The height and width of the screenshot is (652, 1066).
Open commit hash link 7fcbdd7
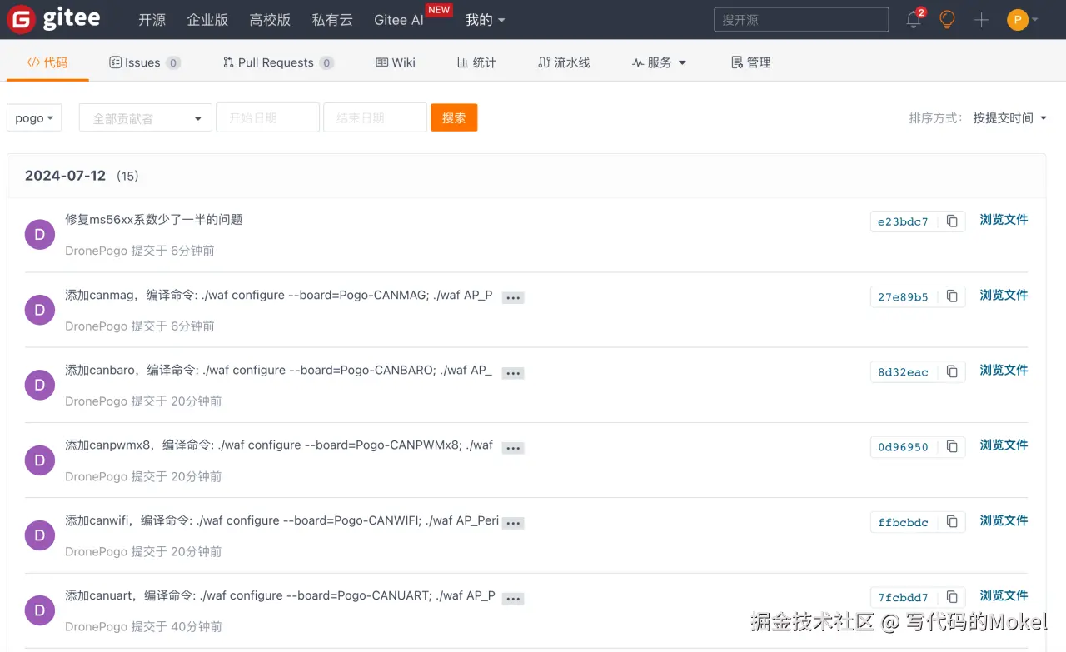(x=903, y=597)
